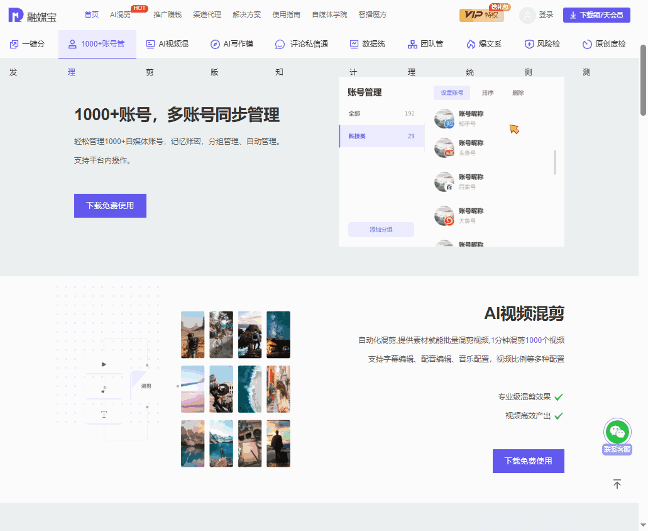Select the 评论私信通知 feature tab

302,44
